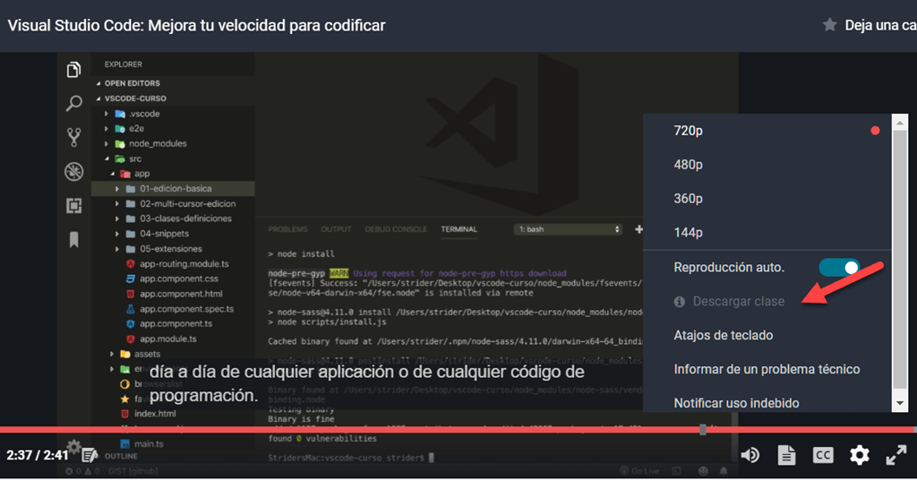
Task: Click the course title text
Action: (x=196, y=26)
